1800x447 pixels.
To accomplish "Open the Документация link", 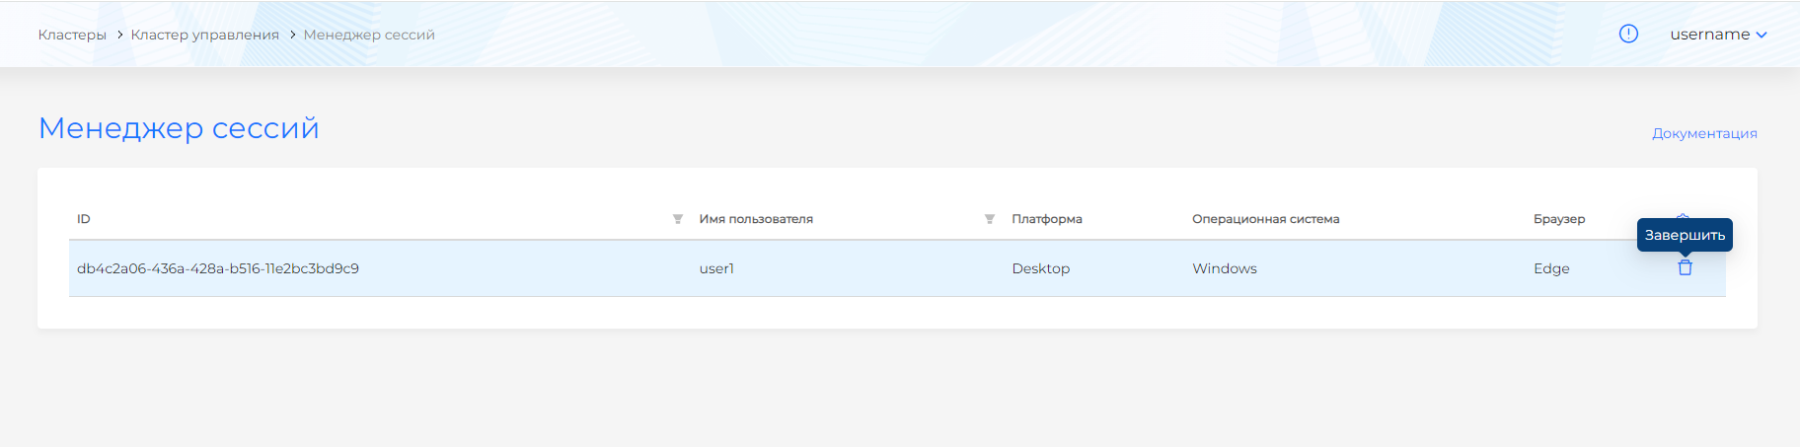I will [1704, 133].
